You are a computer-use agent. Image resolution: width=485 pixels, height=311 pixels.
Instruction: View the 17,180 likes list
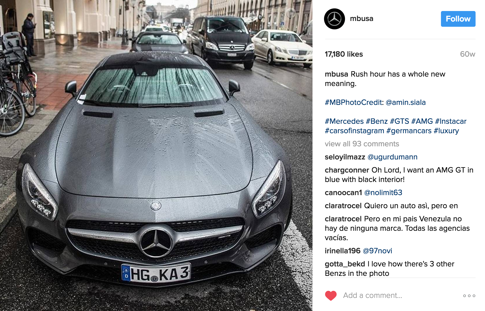344,54
